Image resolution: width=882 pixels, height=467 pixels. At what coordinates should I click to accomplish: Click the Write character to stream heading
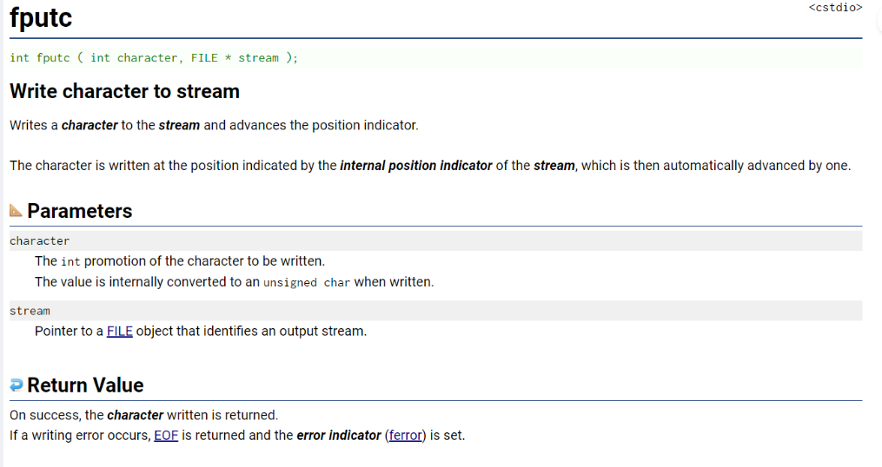124,91
